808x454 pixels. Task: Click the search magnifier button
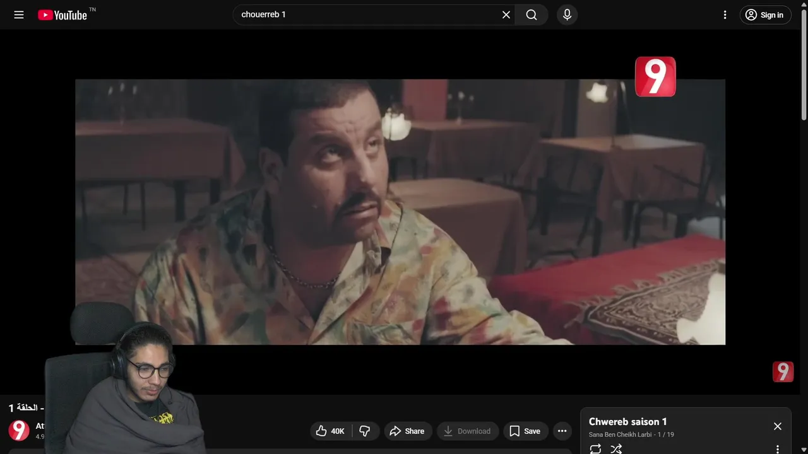click(532, 15)
